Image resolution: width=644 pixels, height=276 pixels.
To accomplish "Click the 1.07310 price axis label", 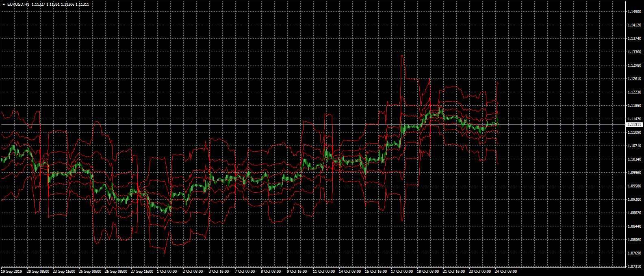I will [x=635, y=267].
